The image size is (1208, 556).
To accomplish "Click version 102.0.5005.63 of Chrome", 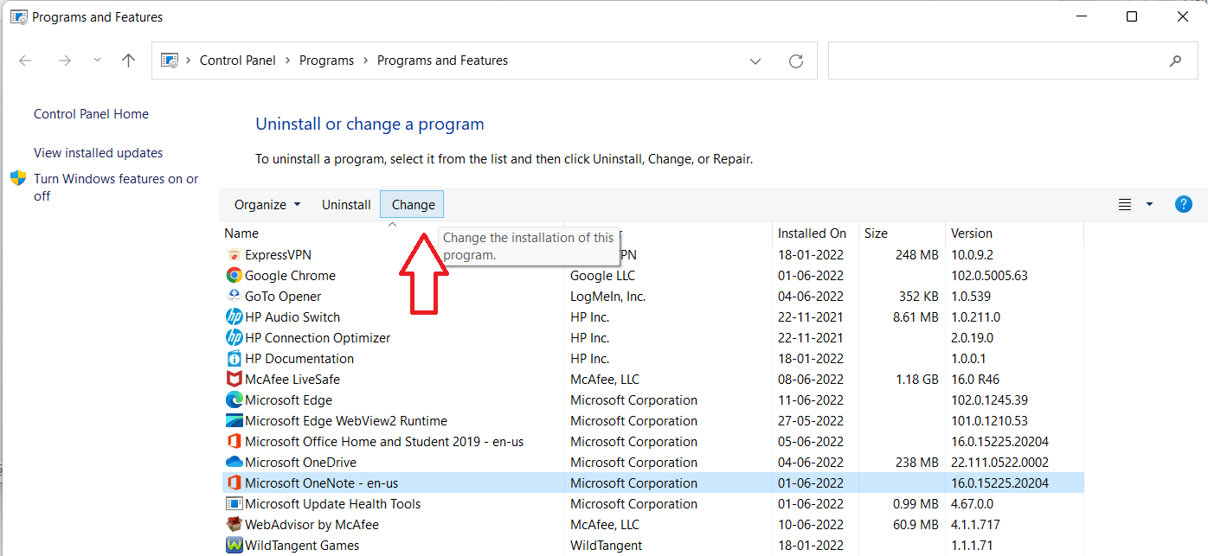I will [989, 276].
